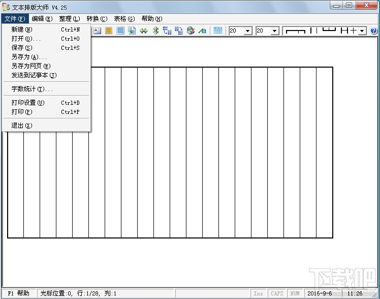Open the 帮助(H) menu
Viewport: 380px width, 299px height.
click(x=152, y=19)
